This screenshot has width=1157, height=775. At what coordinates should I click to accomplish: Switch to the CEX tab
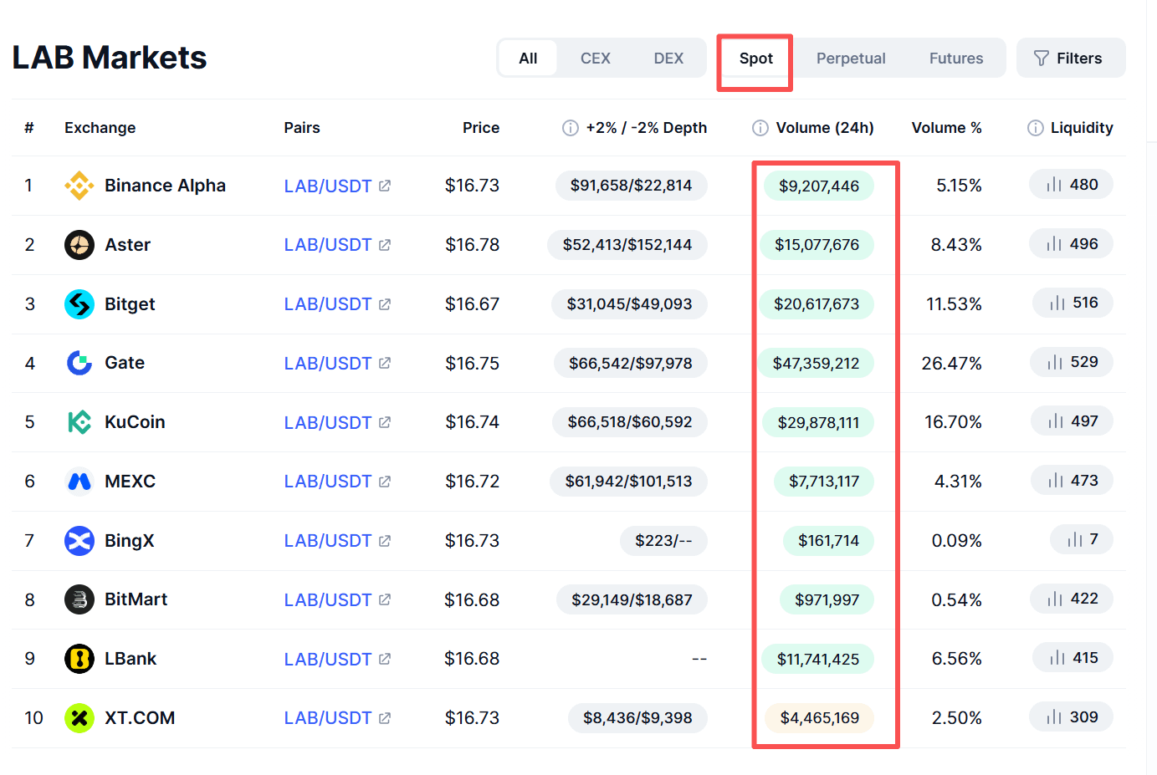click(596, 59)
